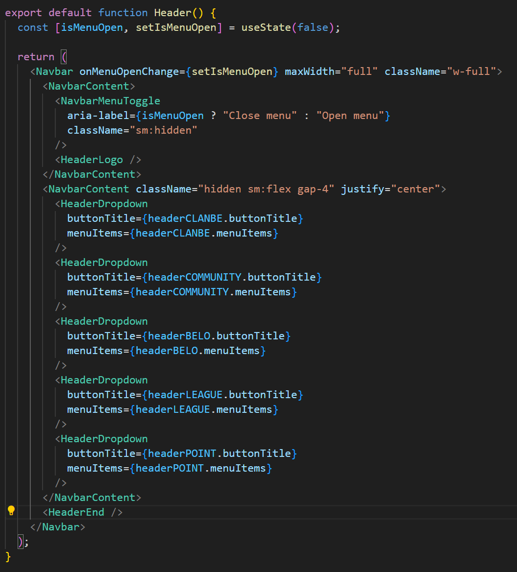Screen dimensions: 517x572
Task: Click the "hidden sm:flex gap-4" string
Action: [266, 189]
